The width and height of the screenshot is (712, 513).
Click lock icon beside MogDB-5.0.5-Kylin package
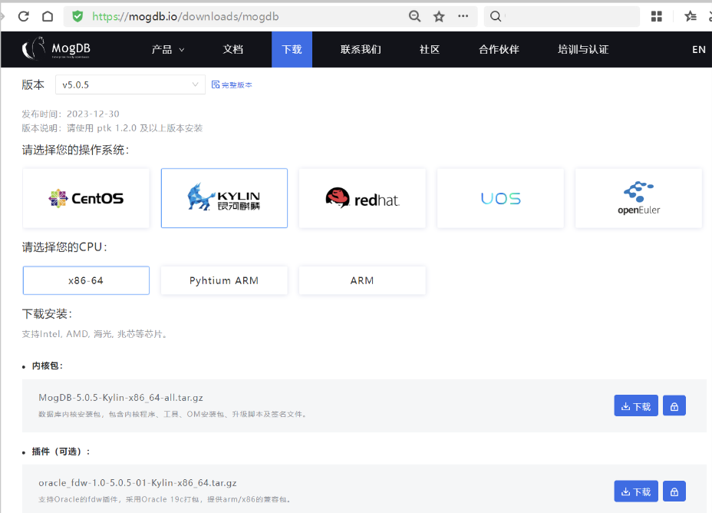pos(674,406)
